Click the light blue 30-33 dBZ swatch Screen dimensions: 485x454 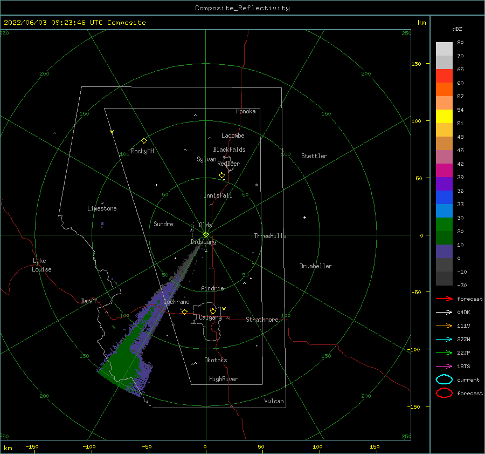pyautogui.click(x=444, y=211)
